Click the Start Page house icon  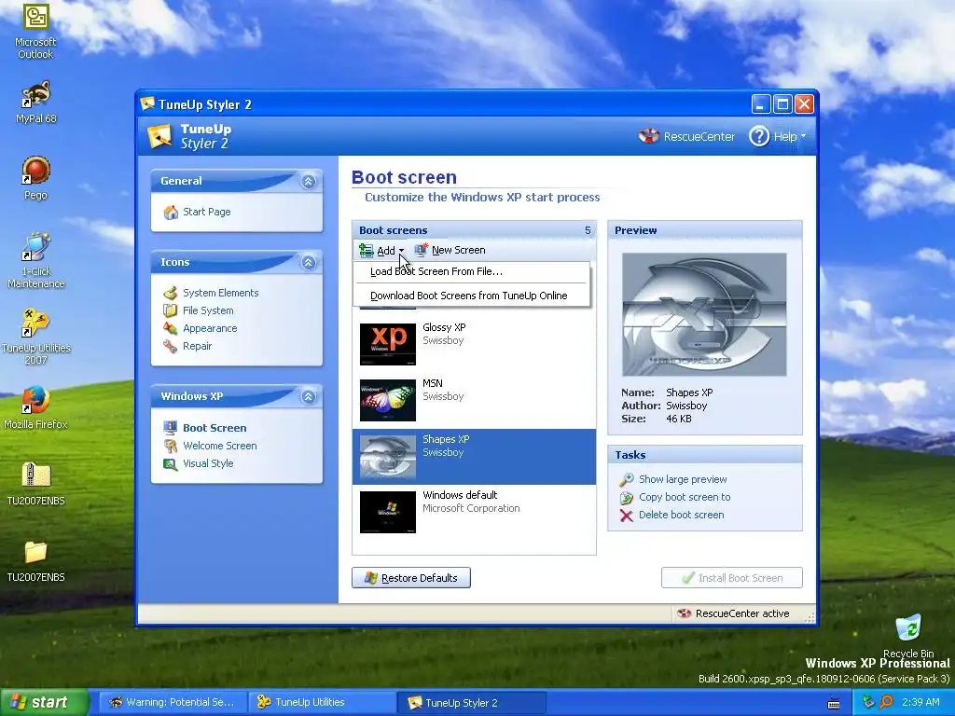[x=172, y=212]
